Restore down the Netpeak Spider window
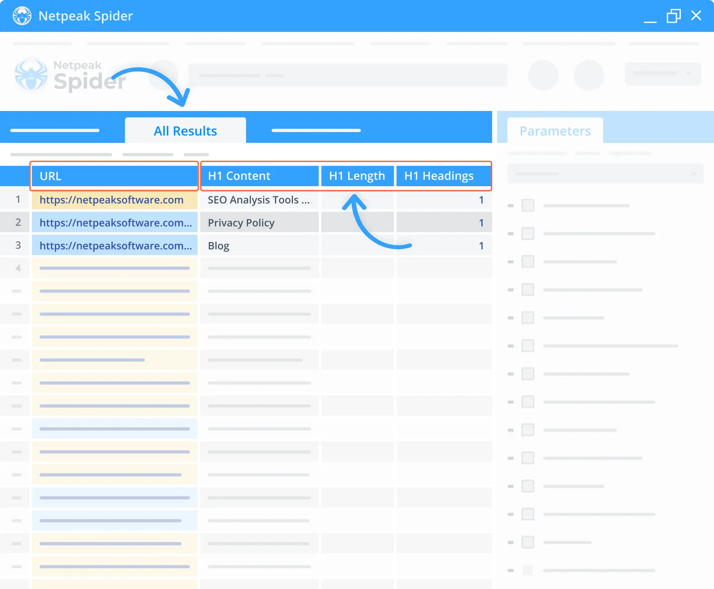714x589 pixels. pos(674,16)
